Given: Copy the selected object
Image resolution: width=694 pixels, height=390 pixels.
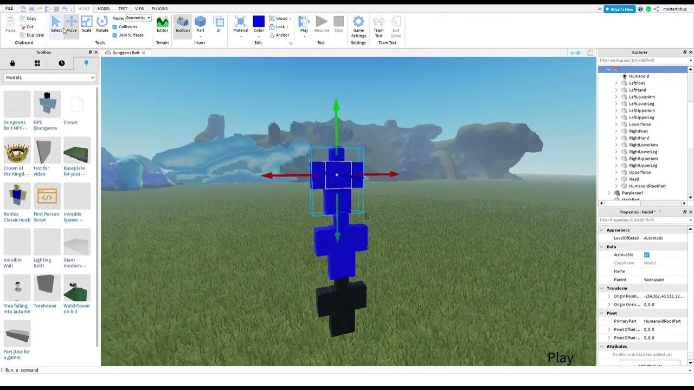Looking at the screenshot, I should (x=28, y=18).
